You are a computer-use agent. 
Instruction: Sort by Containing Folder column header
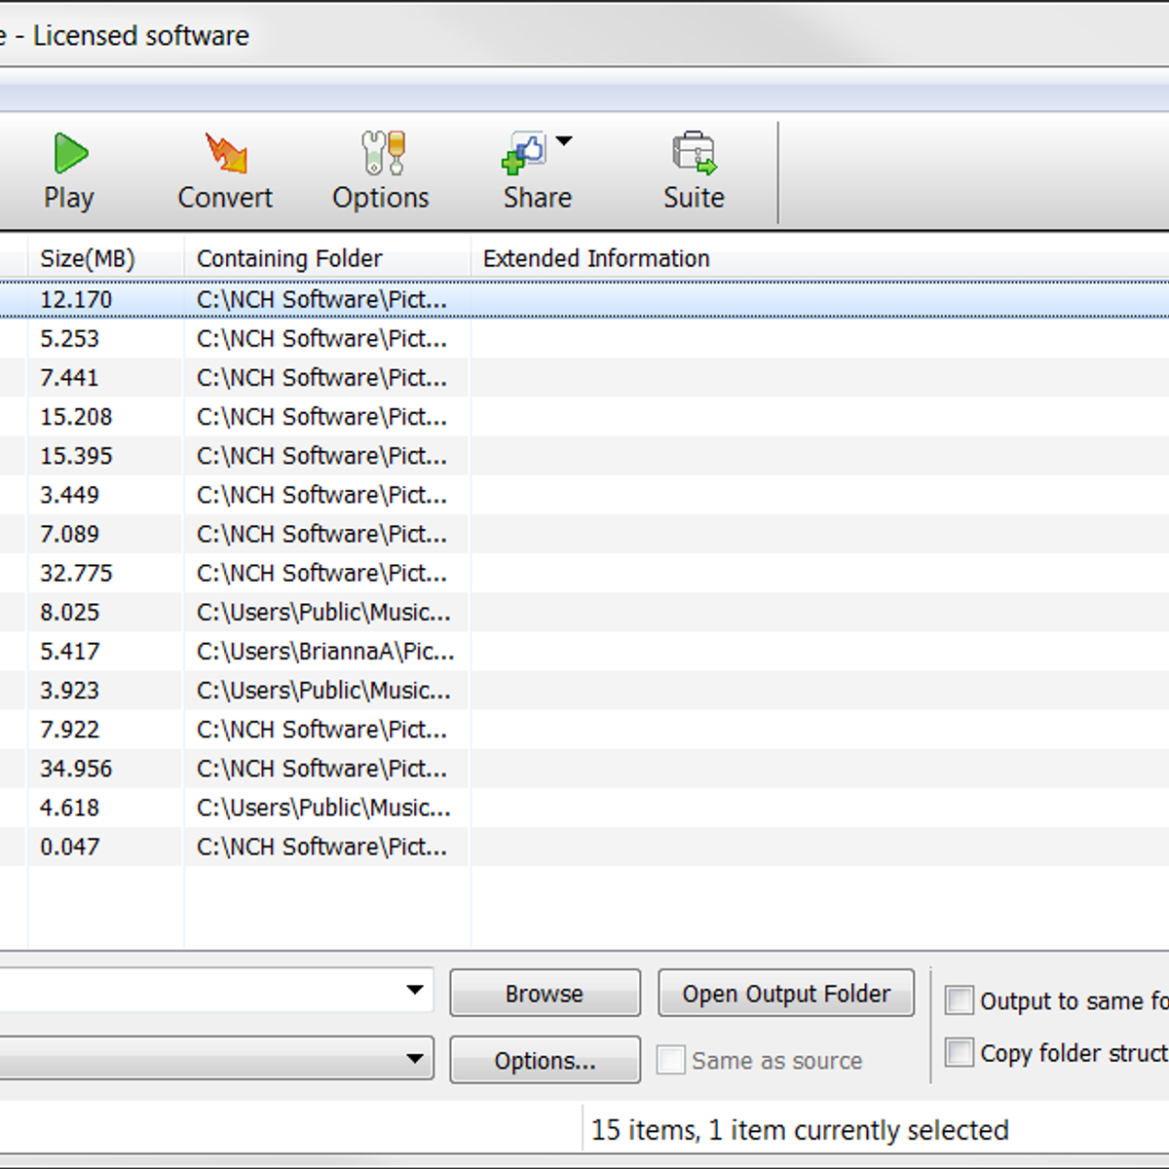289,259
